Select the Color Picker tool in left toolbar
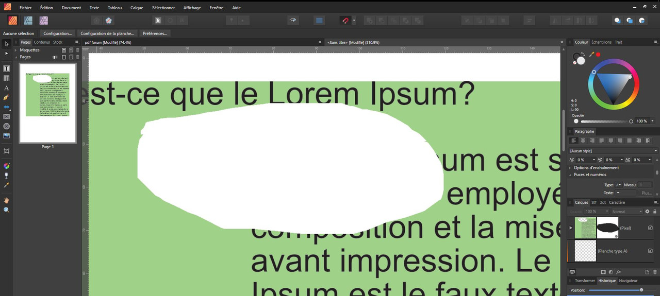This screenshot has height=296, width=660. [x=6, y=185]
